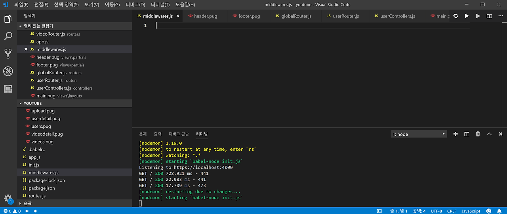The width and height of the screenshot is (507, 214).
Task: Maximize the panel with the up chevron
Action: tap(489, 134)
